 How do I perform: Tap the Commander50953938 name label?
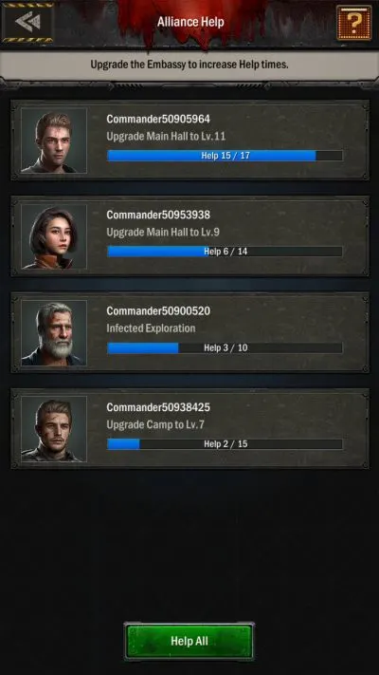pos(158,215)
